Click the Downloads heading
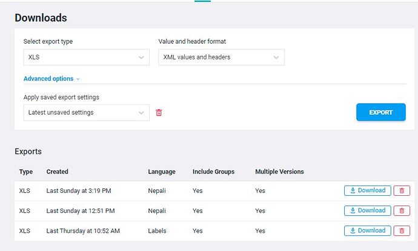Viewport: 418px width, 251px height. coord(41,18)
